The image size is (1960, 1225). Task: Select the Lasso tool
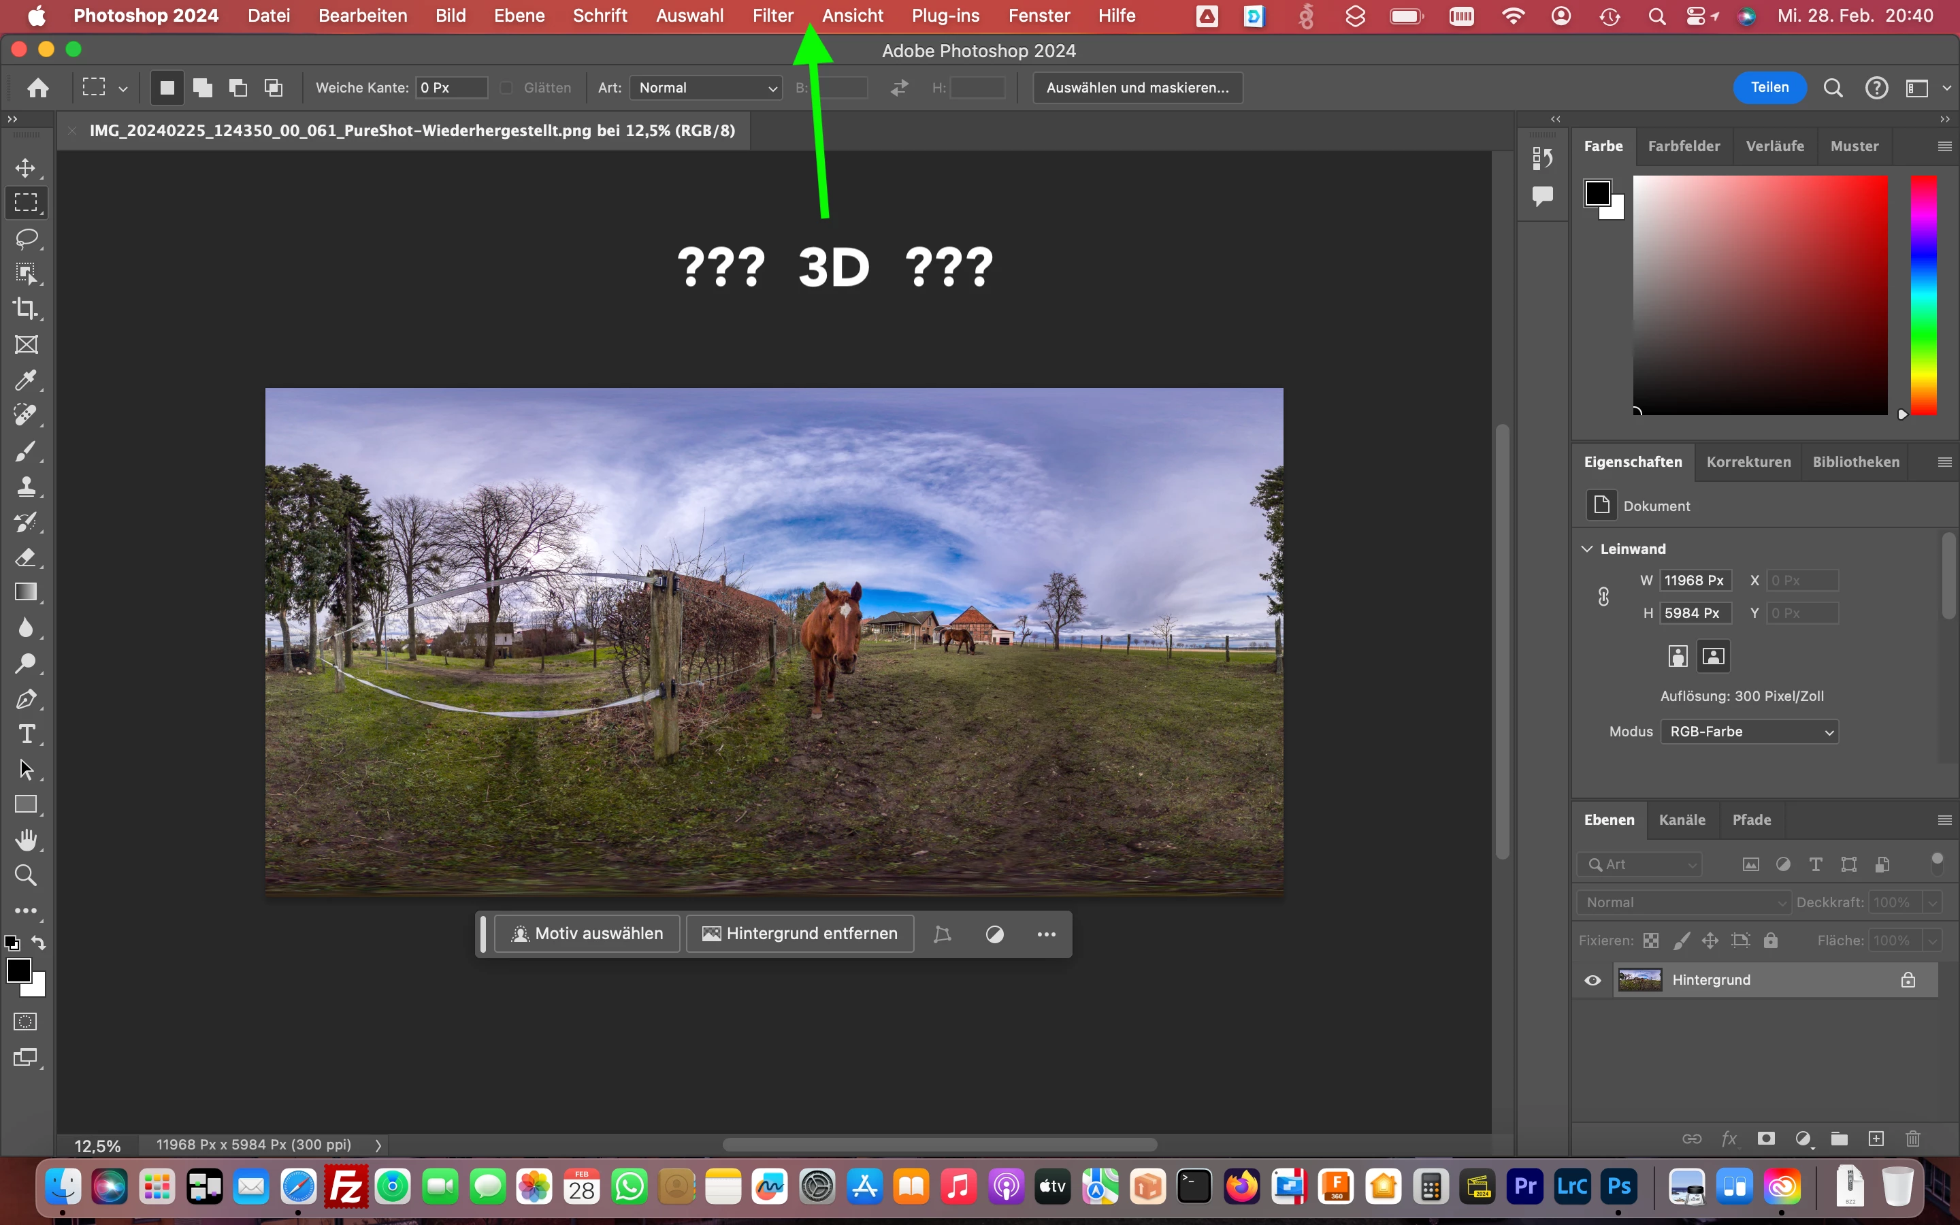pyautogui.click(x=25, y=238)
